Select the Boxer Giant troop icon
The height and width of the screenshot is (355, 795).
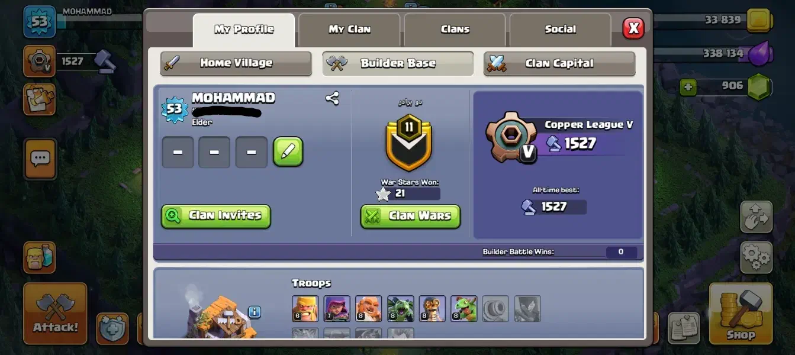(368, 308)
